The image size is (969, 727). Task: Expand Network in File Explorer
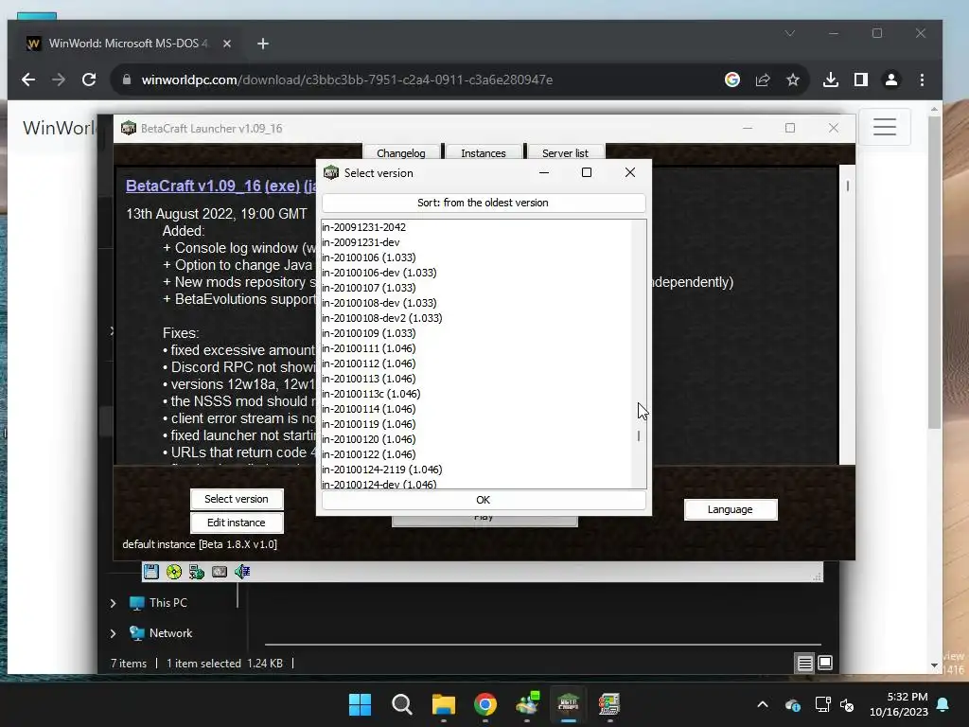point(114,633)
